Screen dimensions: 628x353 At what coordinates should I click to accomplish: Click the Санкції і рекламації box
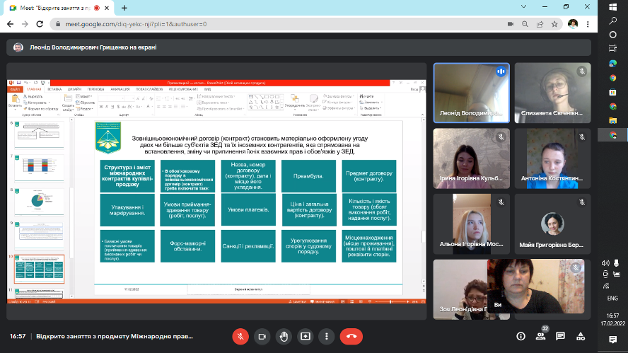[248, 246]
